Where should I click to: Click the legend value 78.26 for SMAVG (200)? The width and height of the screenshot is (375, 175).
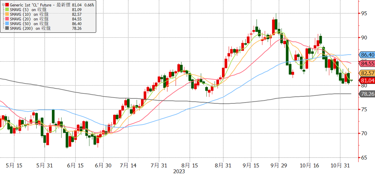pos(76,28)
